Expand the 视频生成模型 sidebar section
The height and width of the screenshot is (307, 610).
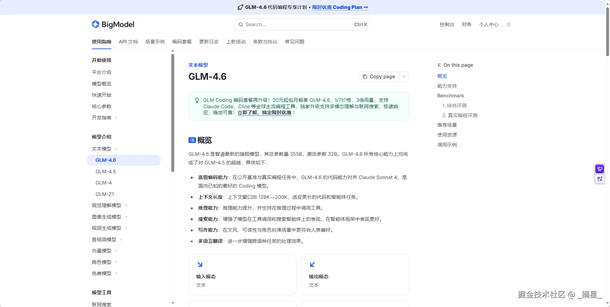[x=109, y=228]
